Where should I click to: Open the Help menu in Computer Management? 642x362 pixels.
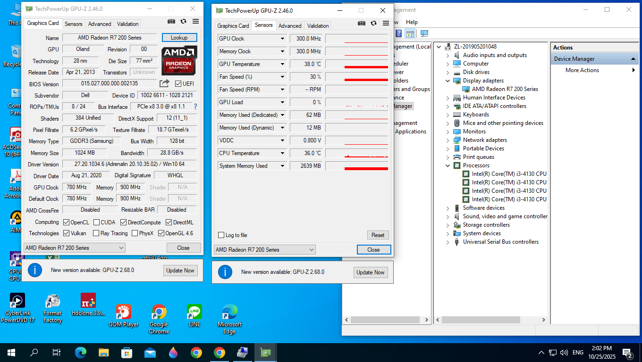[412, 22]
